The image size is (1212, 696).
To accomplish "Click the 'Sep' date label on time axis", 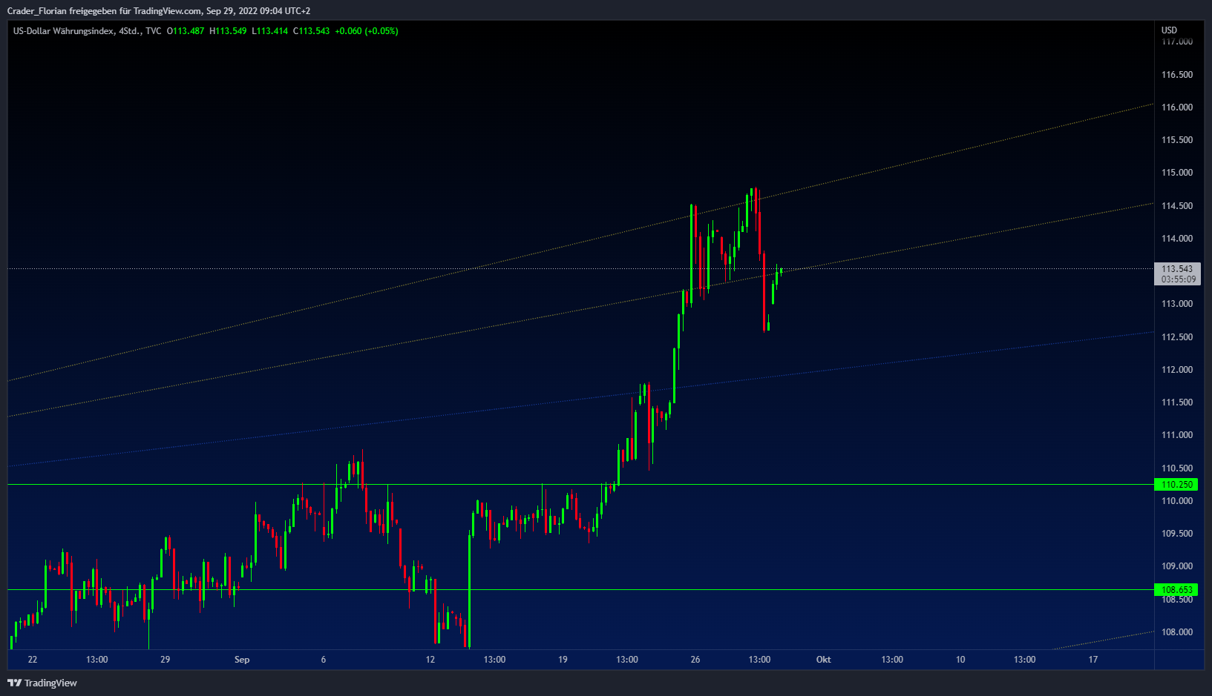I will pyautogui.click(x=242, y=660).
